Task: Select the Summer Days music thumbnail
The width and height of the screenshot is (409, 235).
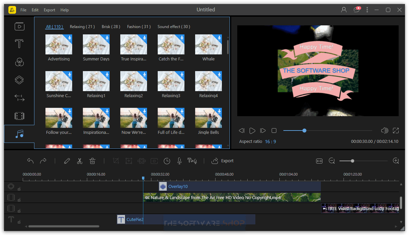Action: pyautogui.click(x=96, y=44)
